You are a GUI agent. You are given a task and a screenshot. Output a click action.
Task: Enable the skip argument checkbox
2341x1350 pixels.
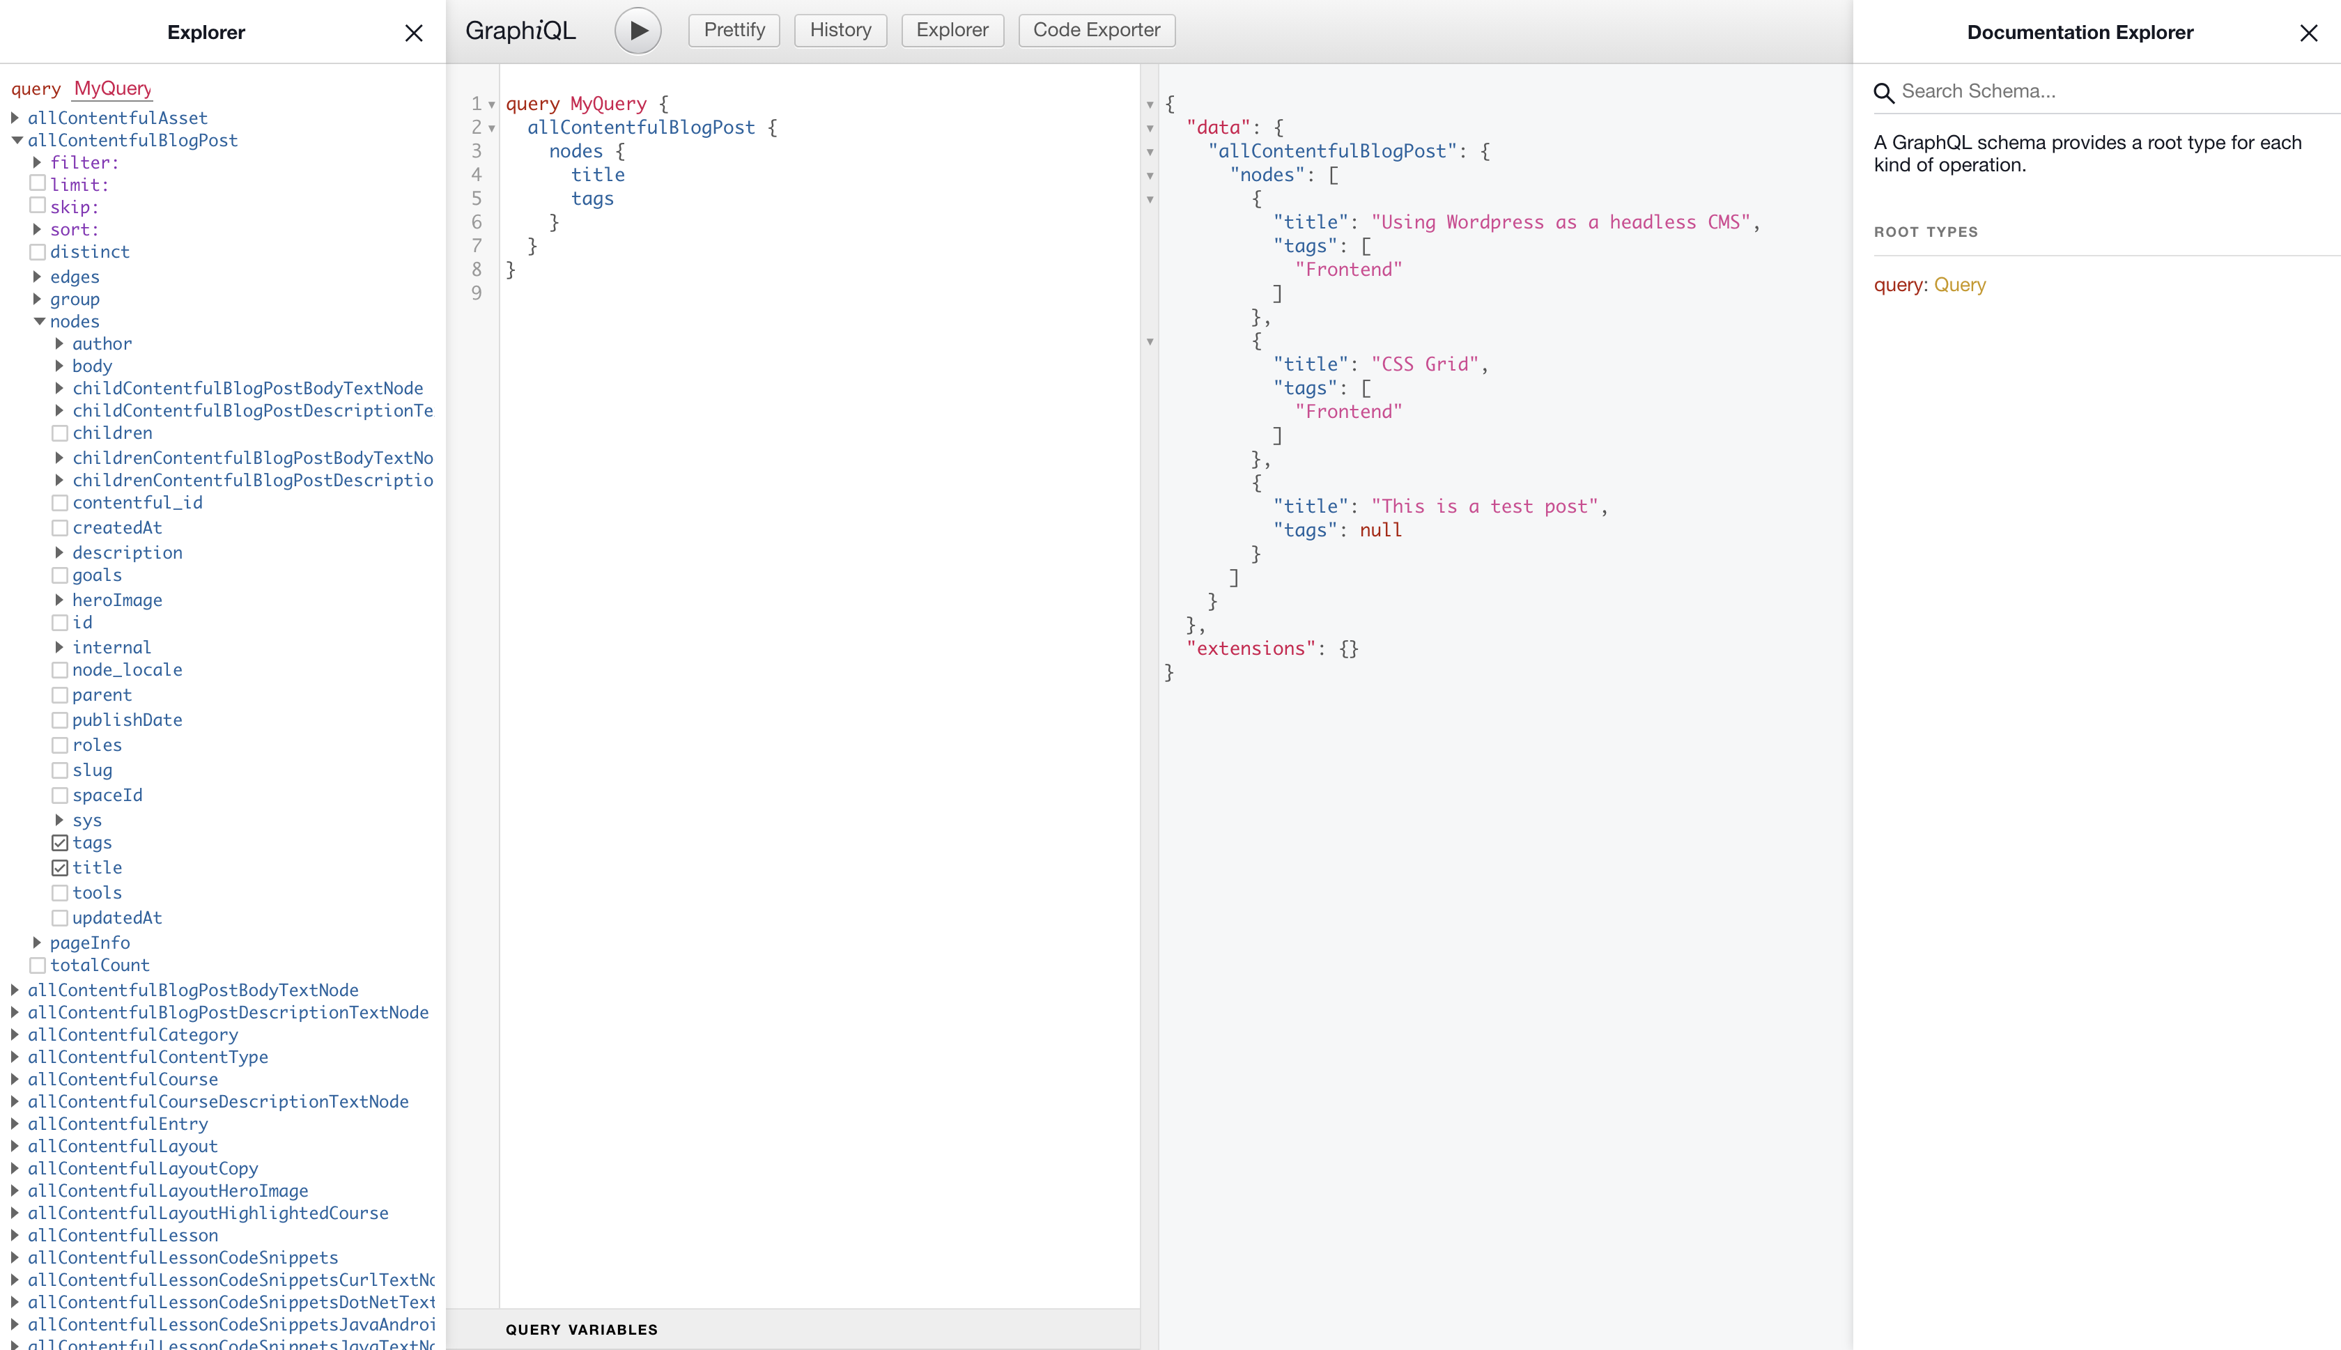coord(38,205)
